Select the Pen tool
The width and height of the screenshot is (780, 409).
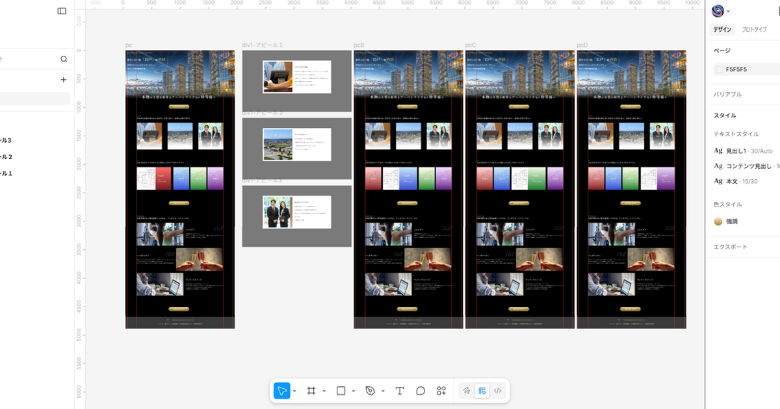(370, 391)
